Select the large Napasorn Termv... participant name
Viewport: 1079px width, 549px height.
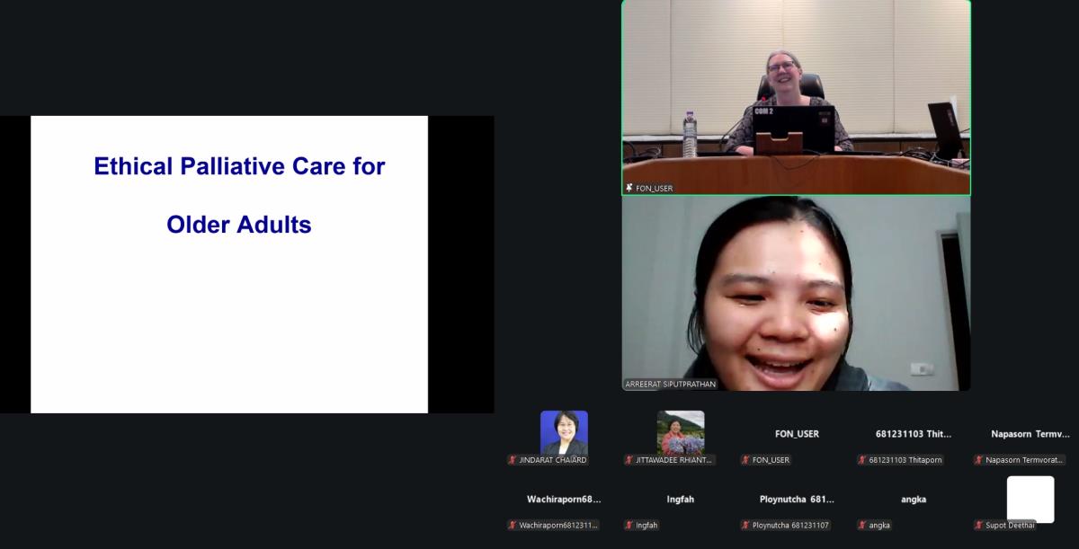[1030, 433]
